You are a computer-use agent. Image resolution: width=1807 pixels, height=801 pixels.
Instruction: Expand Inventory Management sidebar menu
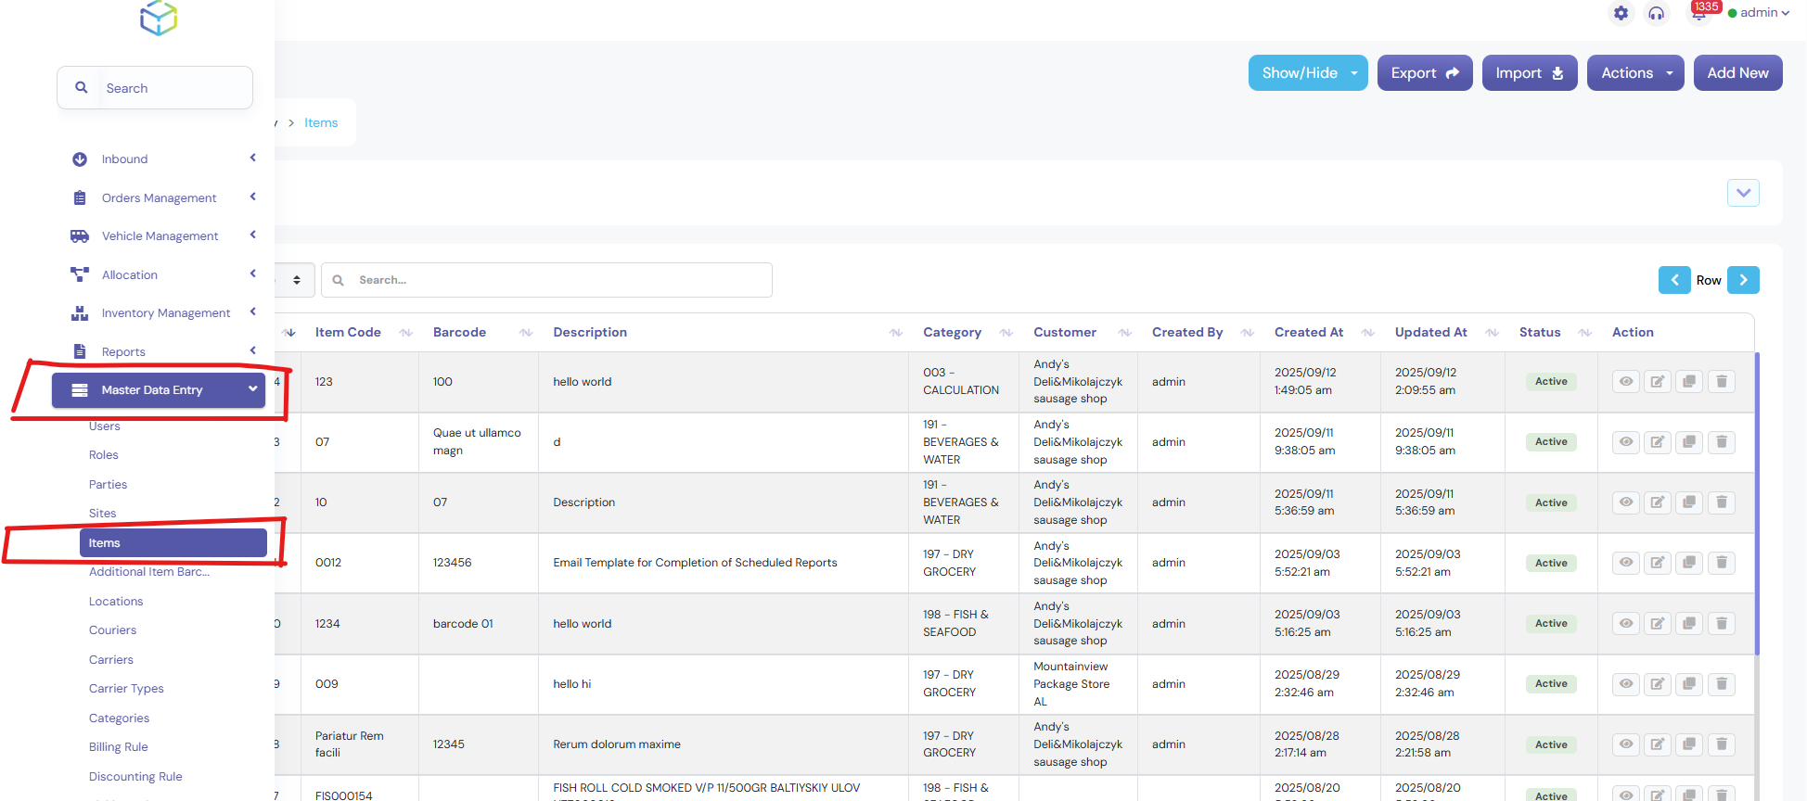click(x=165, y=313)
